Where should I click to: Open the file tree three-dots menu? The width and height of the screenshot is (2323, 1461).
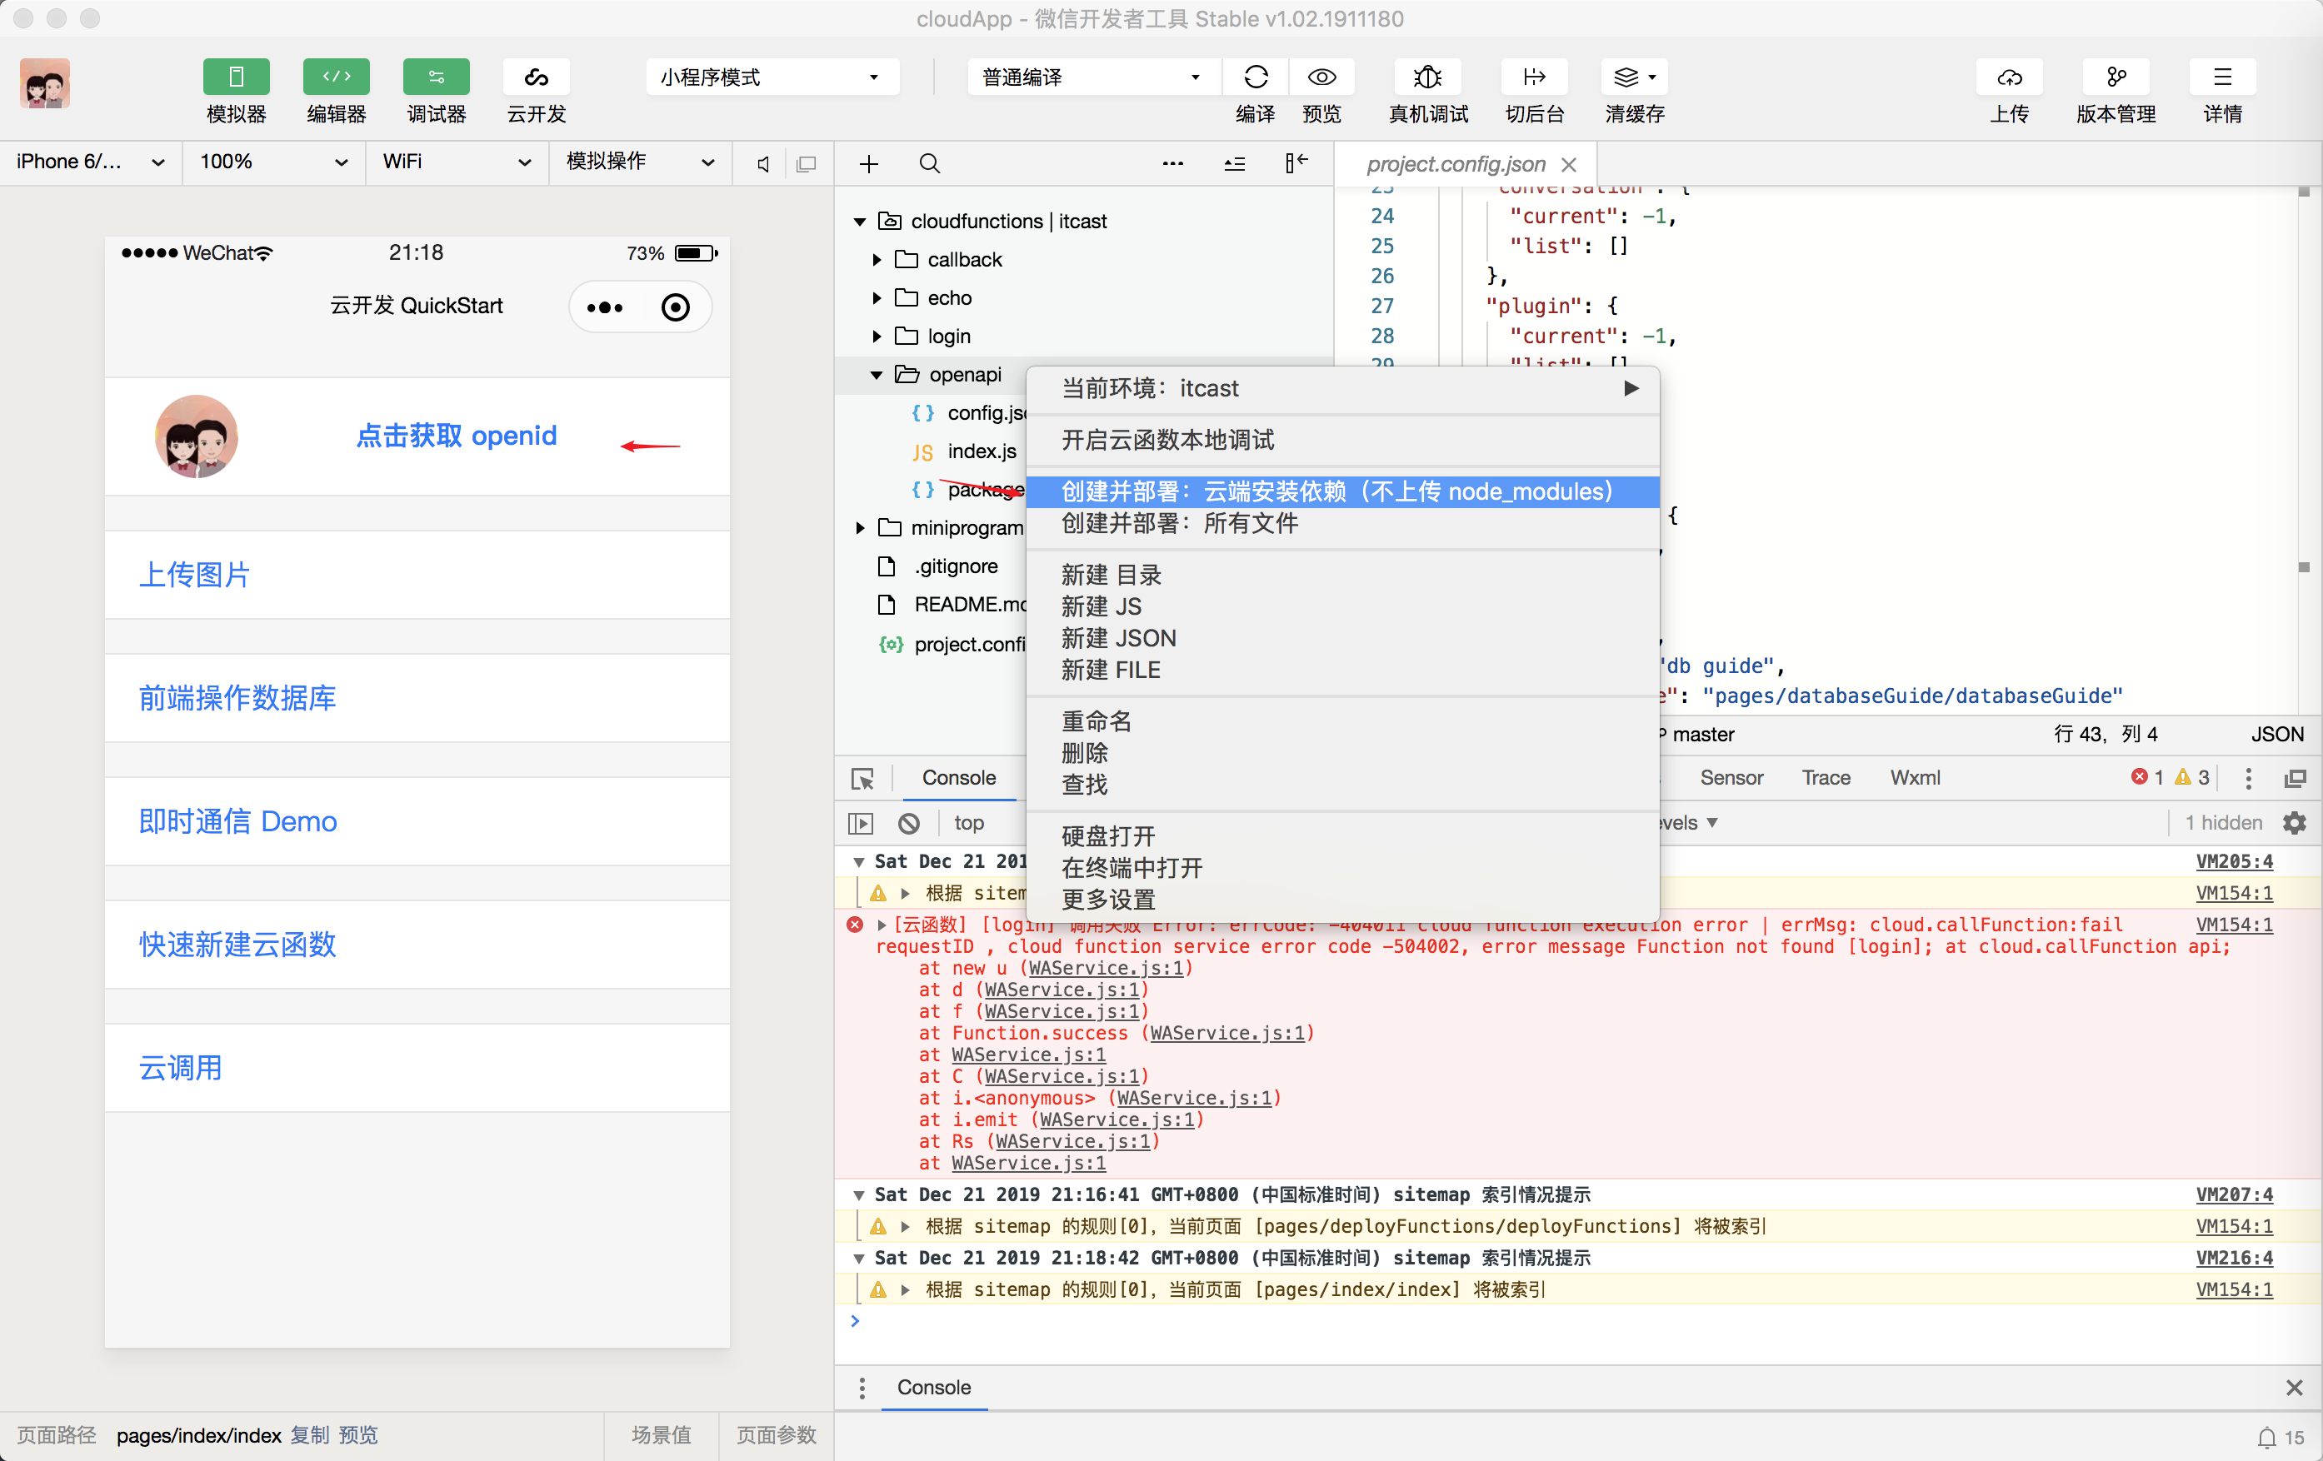[1173, 164]
